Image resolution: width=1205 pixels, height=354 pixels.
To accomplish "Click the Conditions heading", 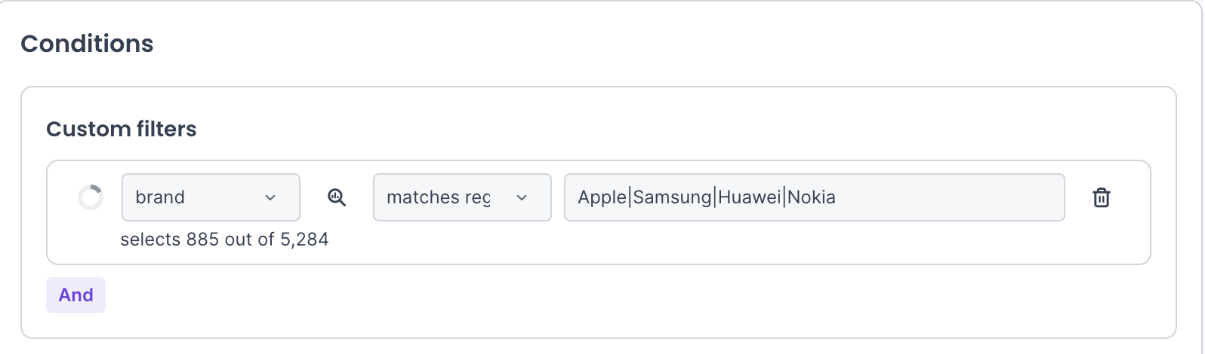I will tap(87, 44).
